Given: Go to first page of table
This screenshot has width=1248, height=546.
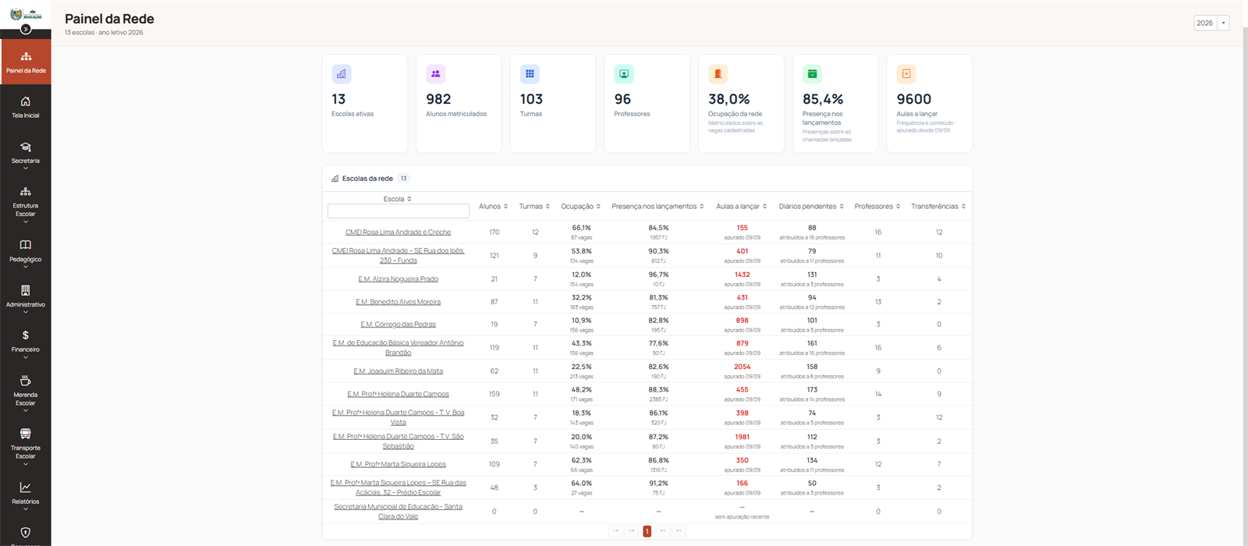Looking at the screenshot, I should [x=615, y=531].
